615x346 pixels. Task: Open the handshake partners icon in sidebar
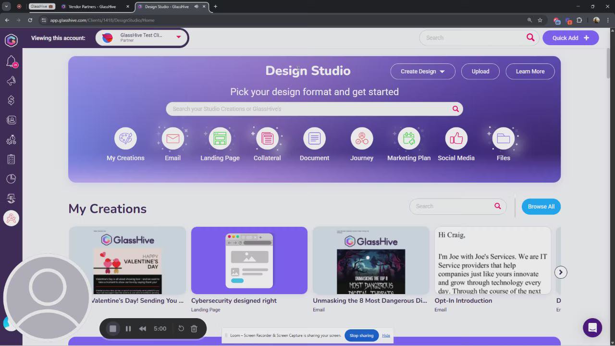[11, 198]
